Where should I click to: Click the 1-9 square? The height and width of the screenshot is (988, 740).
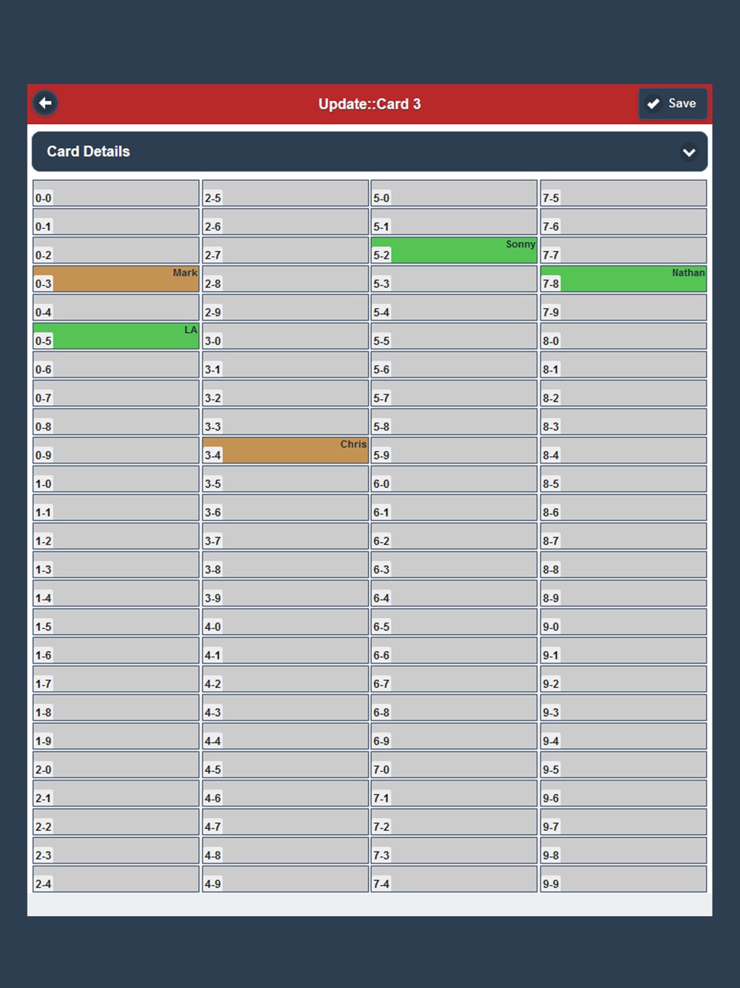[116, 736]
